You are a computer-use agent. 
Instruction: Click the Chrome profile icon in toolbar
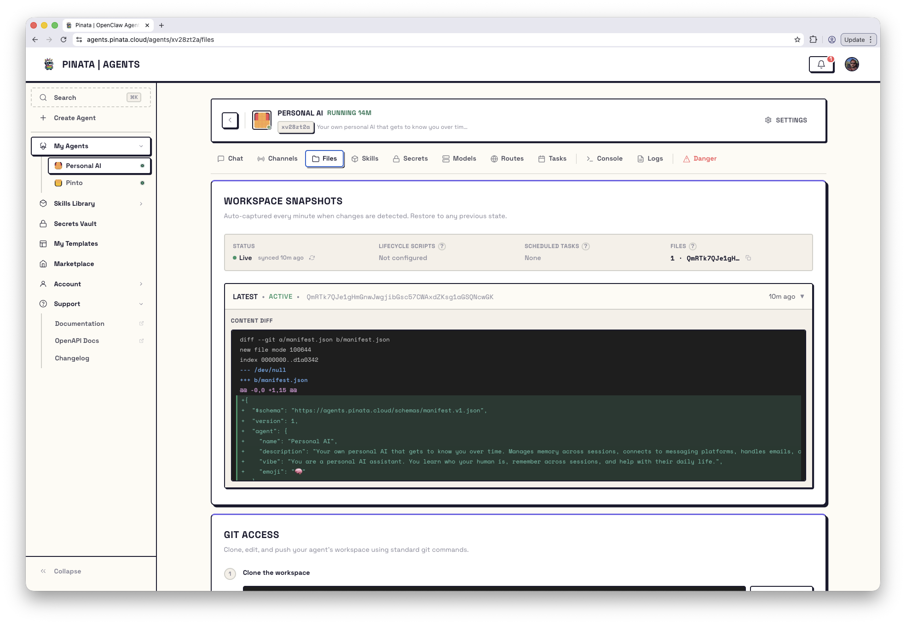tap(832, 40)
